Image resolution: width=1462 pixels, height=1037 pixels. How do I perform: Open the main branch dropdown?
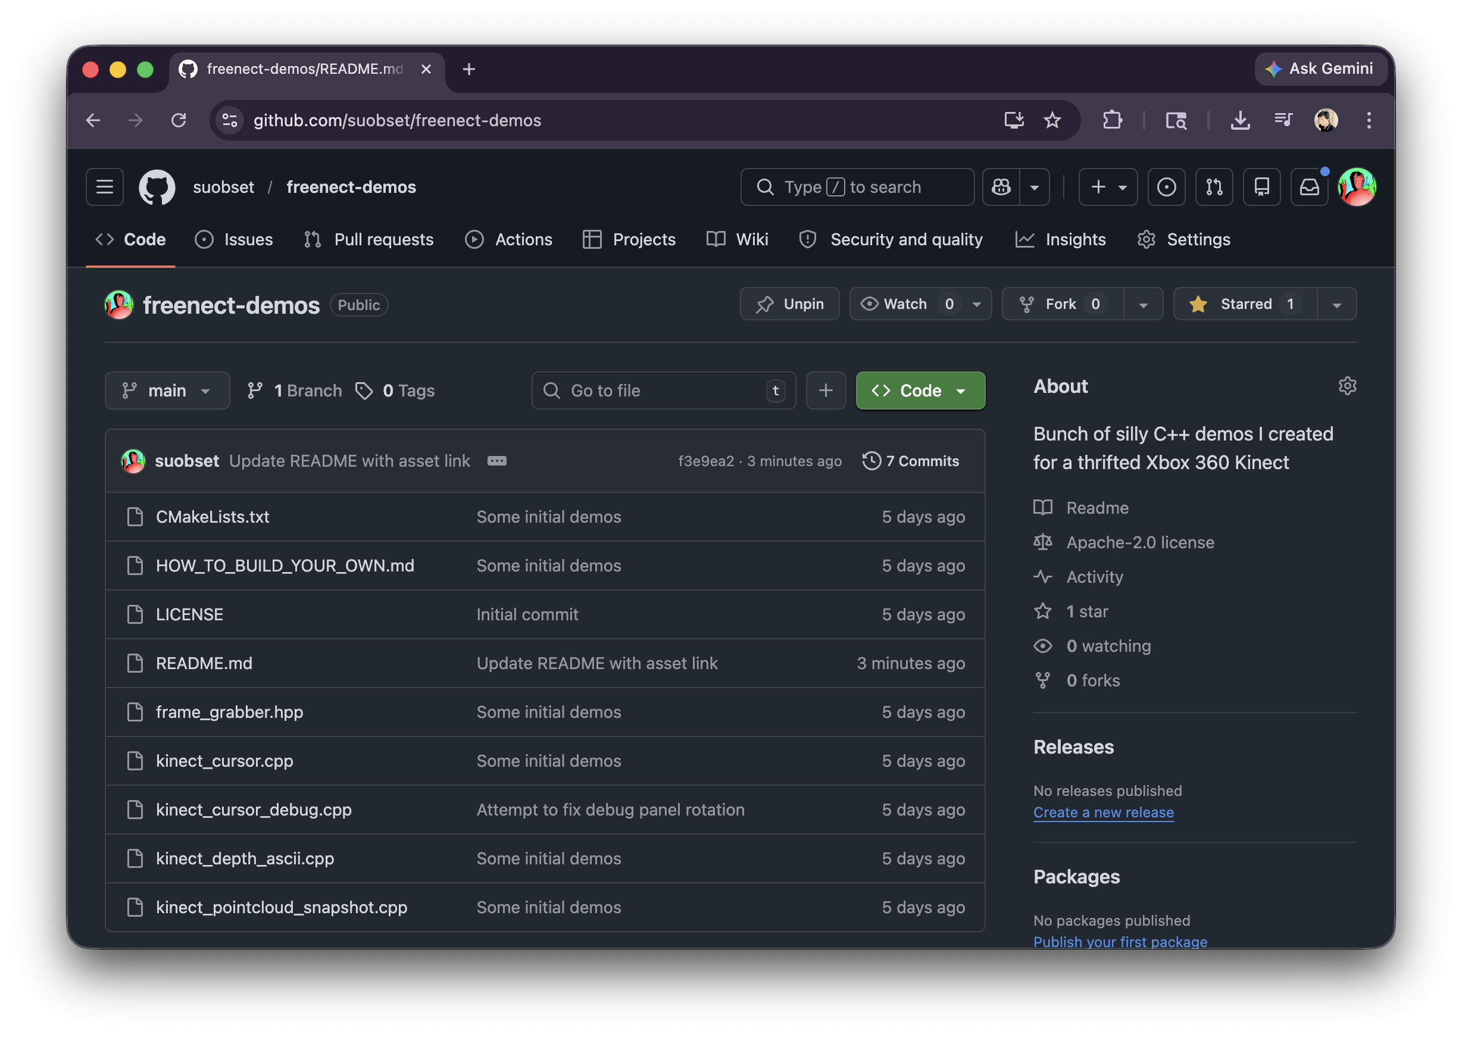(167, 390)
